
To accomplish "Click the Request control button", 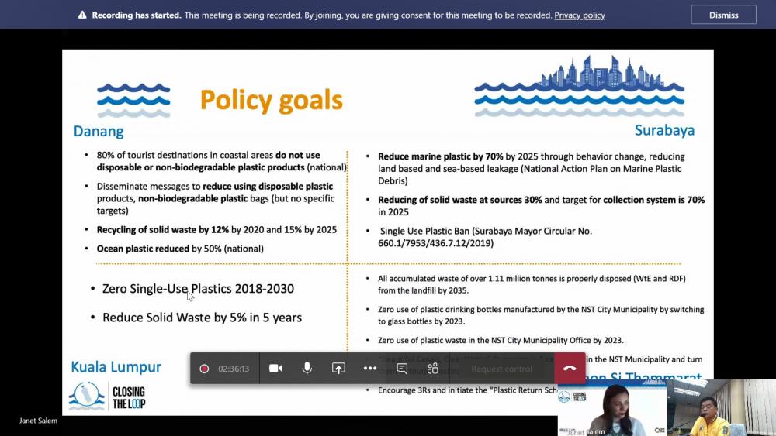I will click(501, 369).
